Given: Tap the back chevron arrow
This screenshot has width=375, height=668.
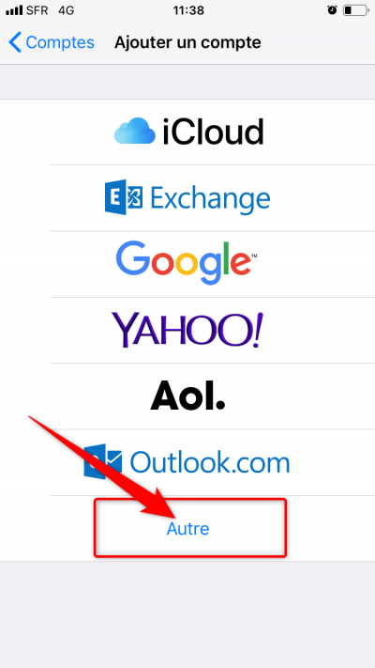Looking at the screenshot, I should click(15, 42).
